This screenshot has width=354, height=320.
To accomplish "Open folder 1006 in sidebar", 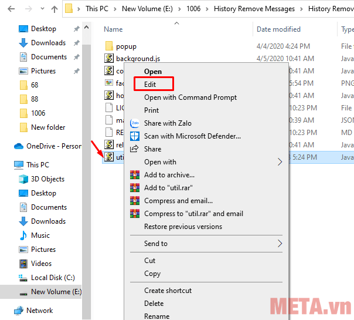I will pyautogui.click(x=38, y=113).
